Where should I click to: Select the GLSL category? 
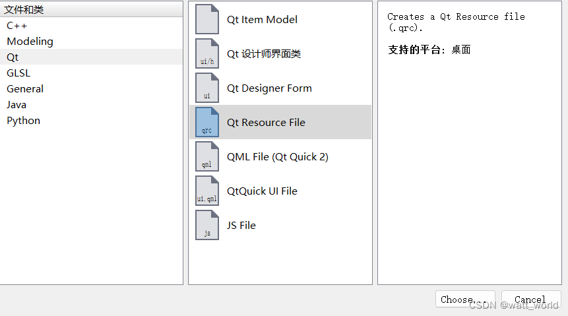click(x=91, y=73)
